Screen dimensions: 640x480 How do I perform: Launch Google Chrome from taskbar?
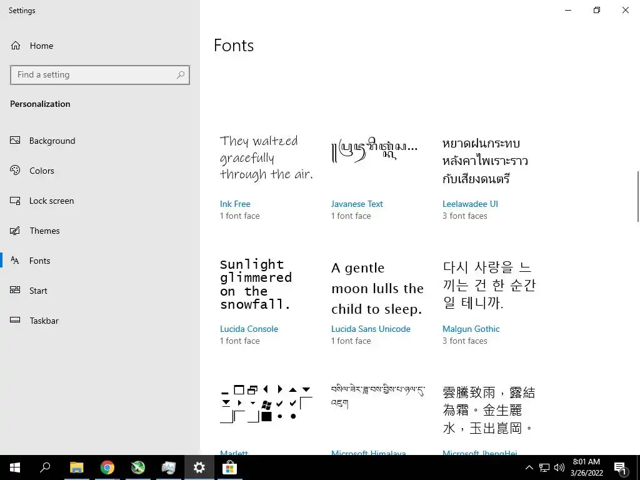[x=107, y=467]
